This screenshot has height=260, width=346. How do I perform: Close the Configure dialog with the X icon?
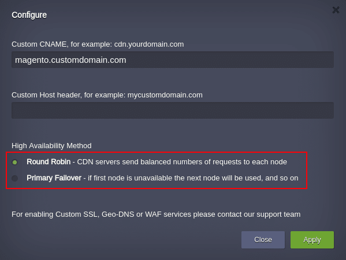(x=336, y=10)
